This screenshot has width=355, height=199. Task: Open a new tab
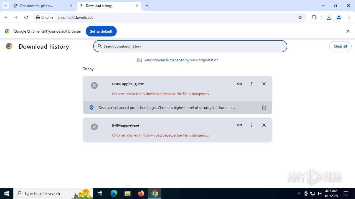pos(147,6)
